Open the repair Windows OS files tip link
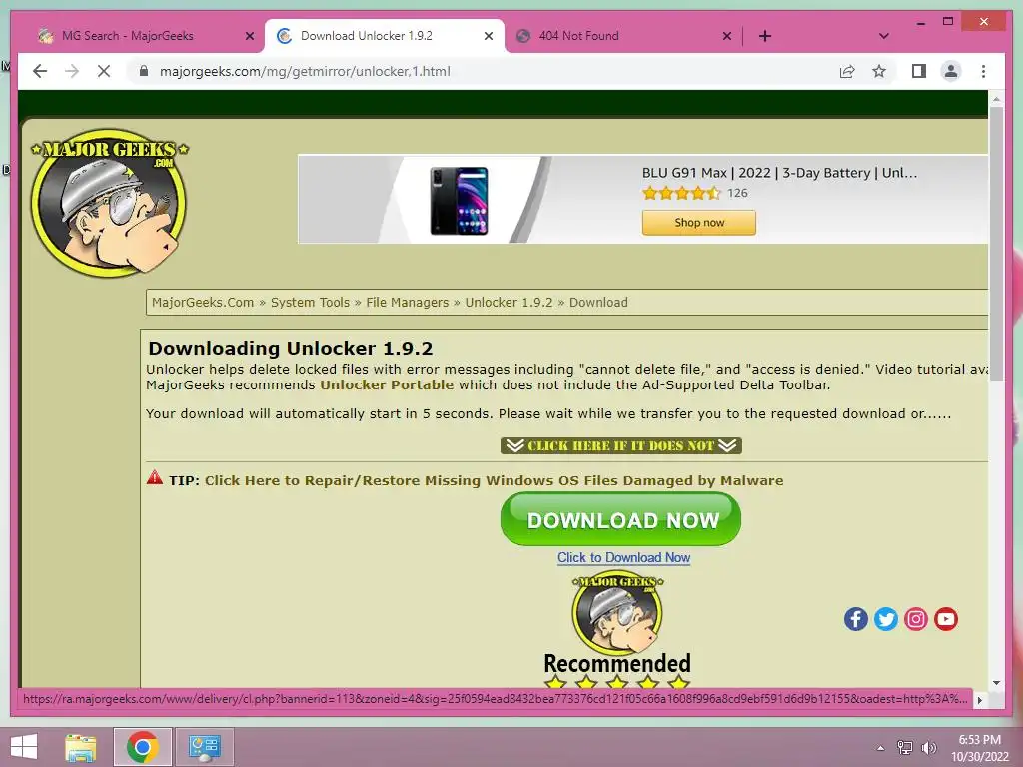 click(x=494, y=480)
